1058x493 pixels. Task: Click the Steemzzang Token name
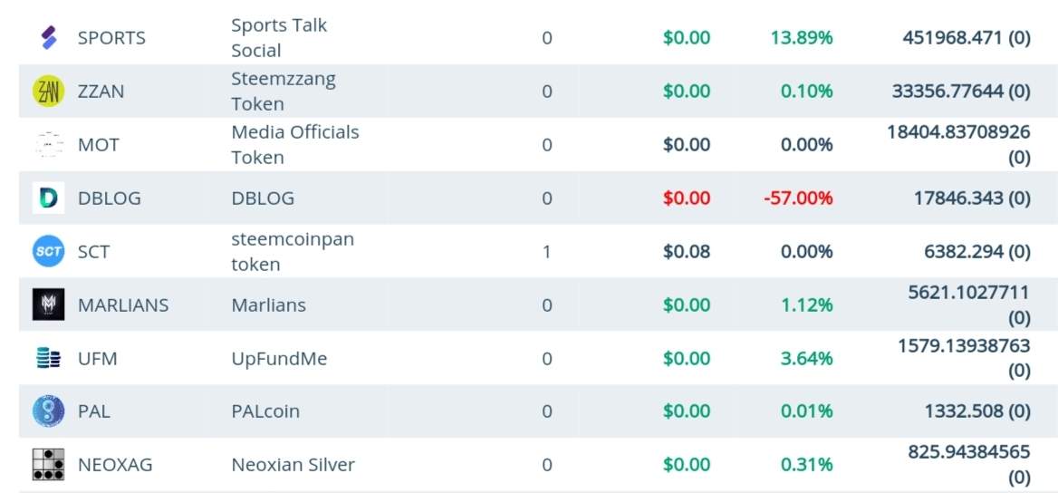pos(284,92)
